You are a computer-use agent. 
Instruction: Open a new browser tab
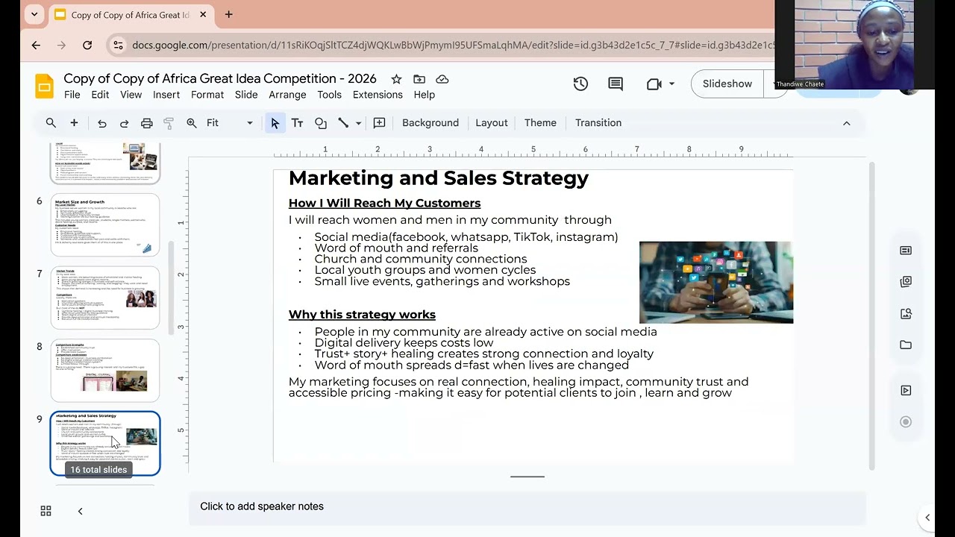tap(228, 14)
